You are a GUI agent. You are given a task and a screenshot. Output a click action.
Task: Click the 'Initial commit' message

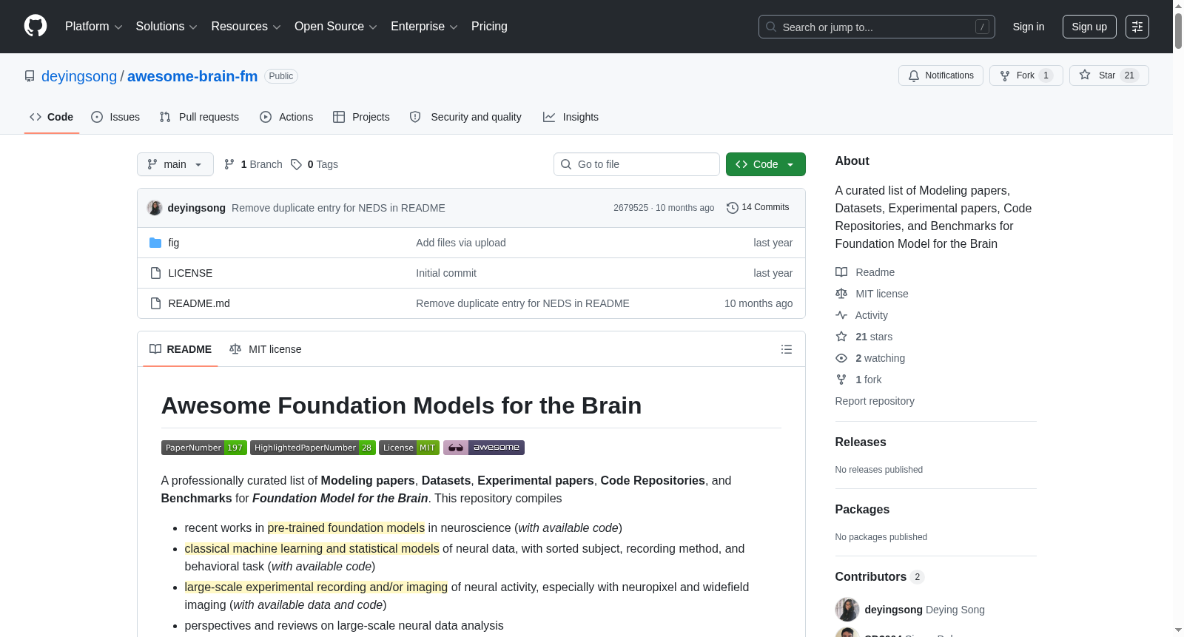click(x=446, y=273)
